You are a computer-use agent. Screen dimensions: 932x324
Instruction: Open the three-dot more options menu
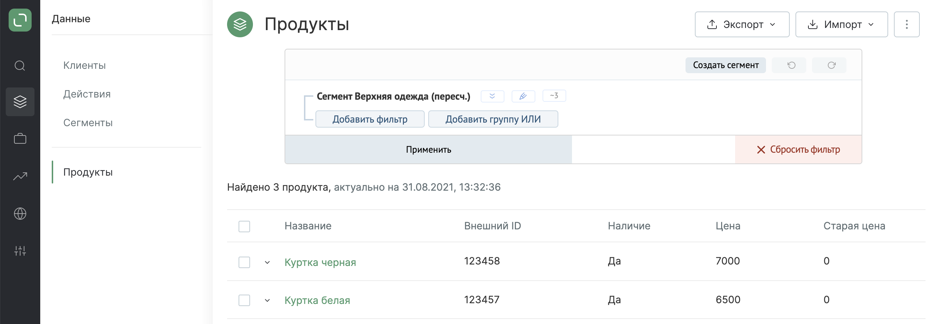click(906, 24)
